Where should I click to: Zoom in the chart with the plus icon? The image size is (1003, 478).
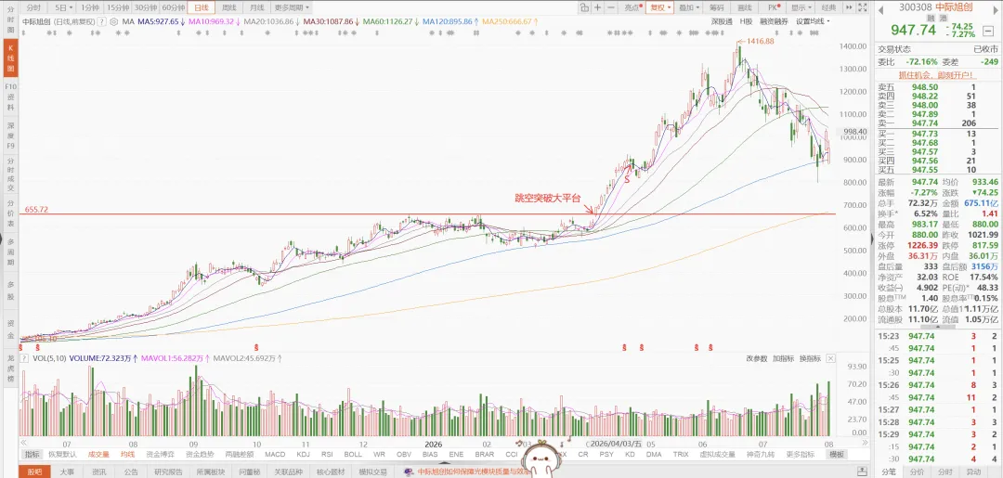(597, 7)
